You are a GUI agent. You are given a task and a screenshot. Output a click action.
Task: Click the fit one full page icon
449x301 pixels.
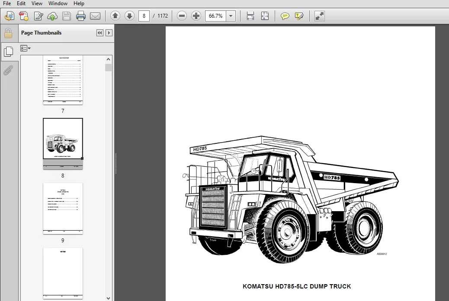[265, 16]
